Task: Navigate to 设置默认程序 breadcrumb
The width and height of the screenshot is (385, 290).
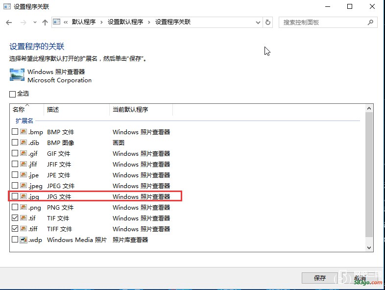Action: [x=125, y=22]
